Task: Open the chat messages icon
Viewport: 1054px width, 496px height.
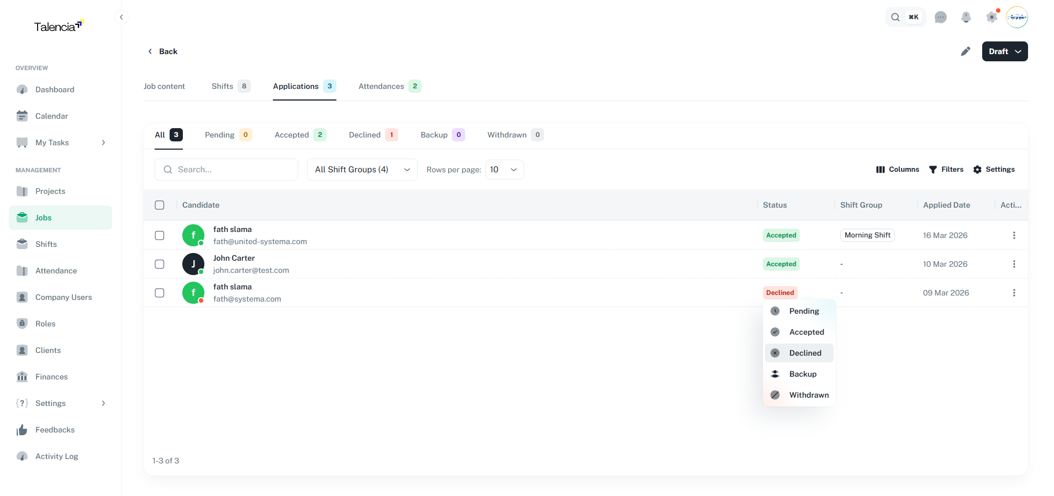Action: pyautogui.click(x=940, y=17)
